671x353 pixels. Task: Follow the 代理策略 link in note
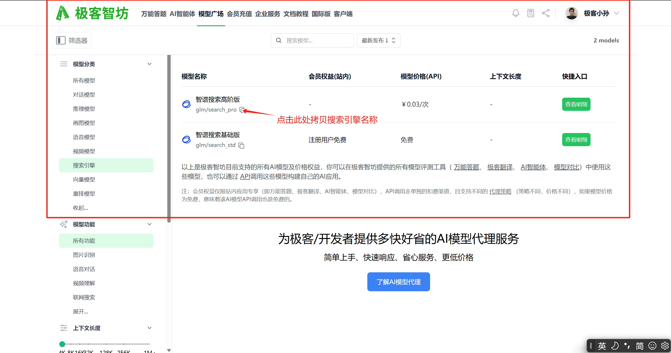point(500,191)
